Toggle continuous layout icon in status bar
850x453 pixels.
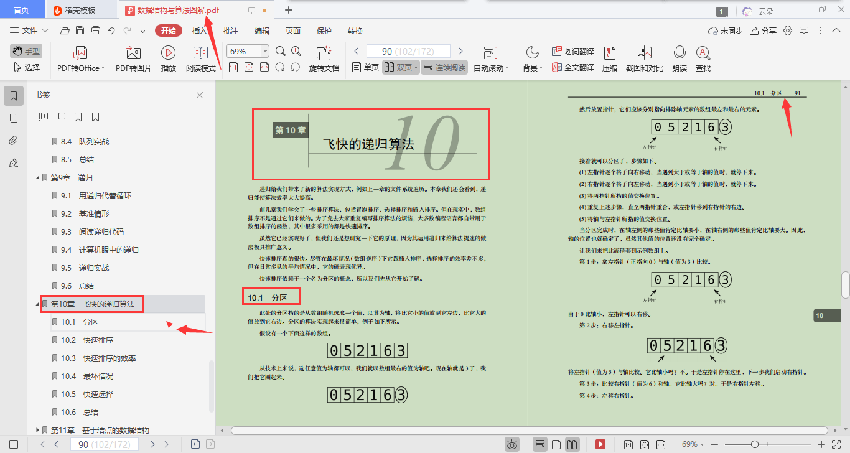pyautogui.click(x=540, y=444)
